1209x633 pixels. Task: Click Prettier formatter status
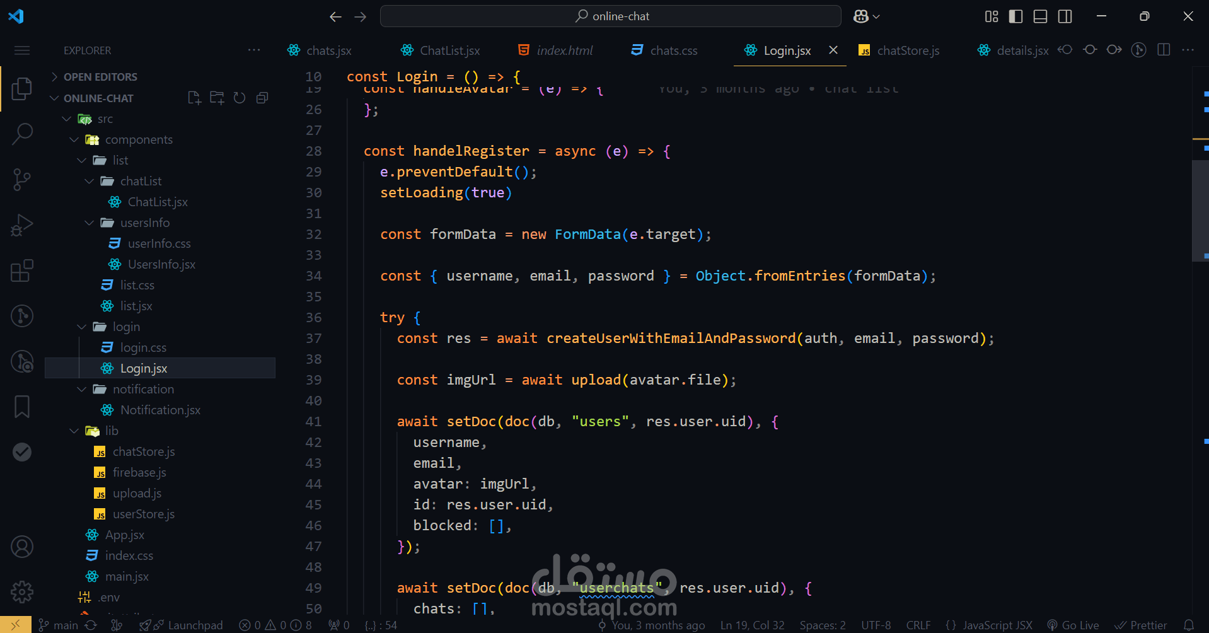point(1141,625)
